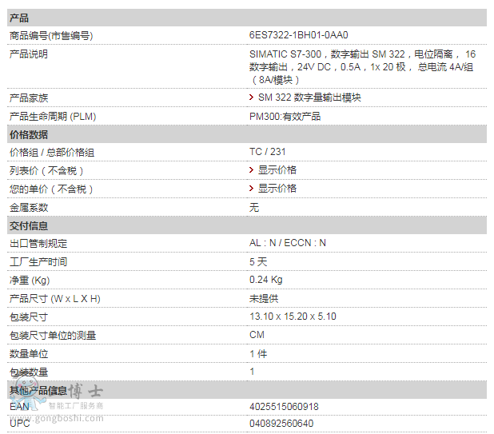Click red chevron in 您的单价(不含税) row

(251, 189)
